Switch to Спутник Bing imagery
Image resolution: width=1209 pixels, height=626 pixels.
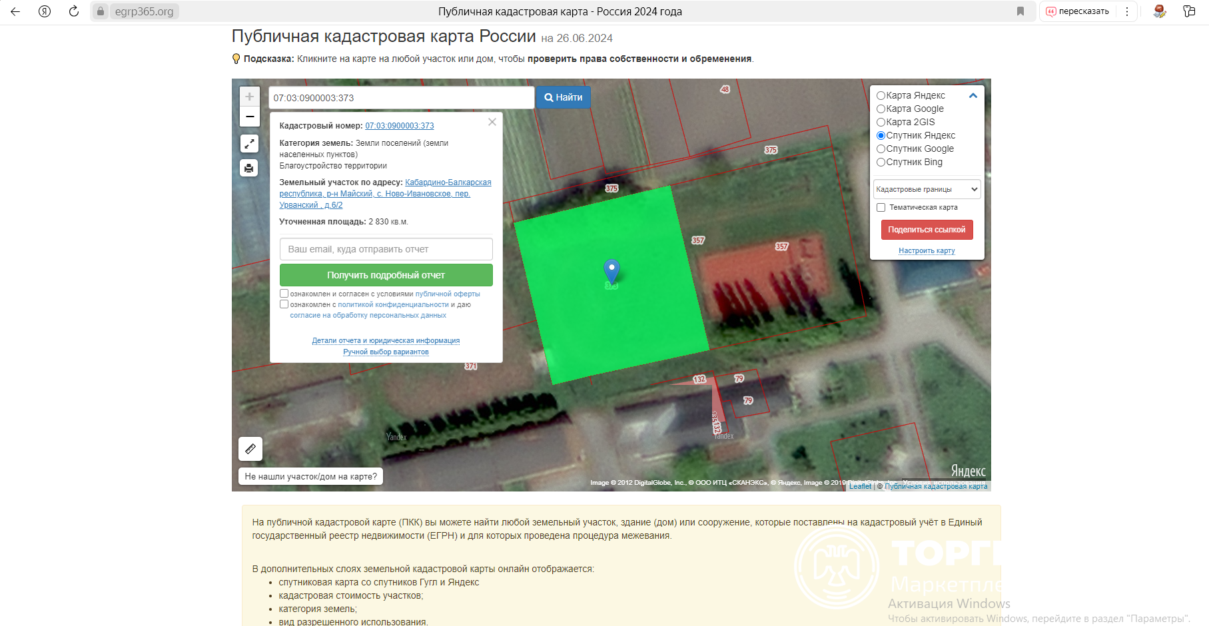pyautogui.click(x=881, y=162)
